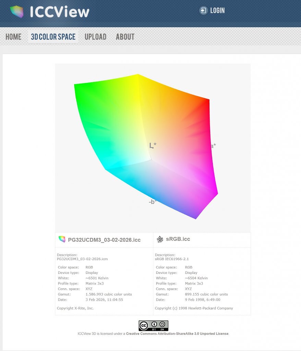Click the PG32UCDM3 profile gamut icon
The width and height of the screenshot is (301, 351).
[62, 239]
